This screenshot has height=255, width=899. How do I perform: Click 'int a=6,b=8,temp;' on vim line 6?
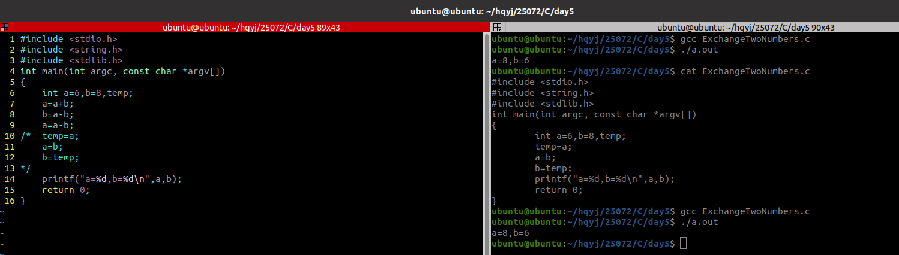click(x=88, y=93)
